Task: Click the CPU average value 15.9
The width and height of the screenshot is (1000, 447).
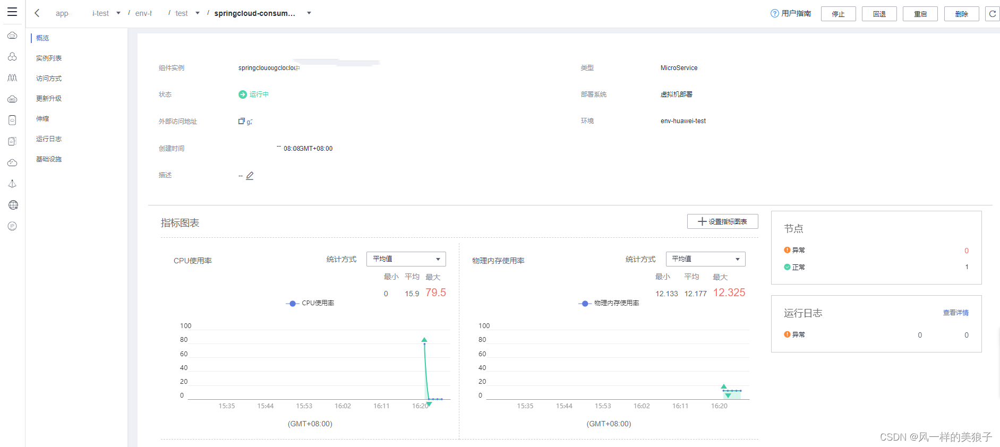Action: tap(412, 294)
